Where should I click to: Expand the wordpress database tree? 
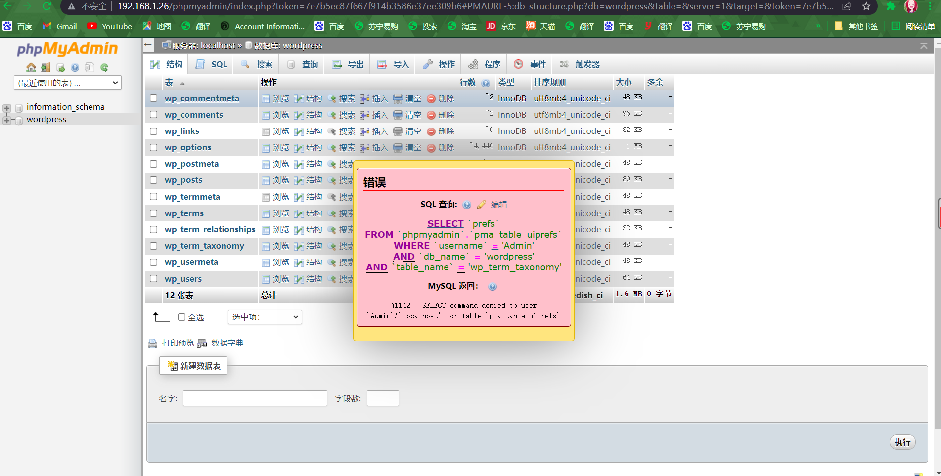tap(6, 120)
